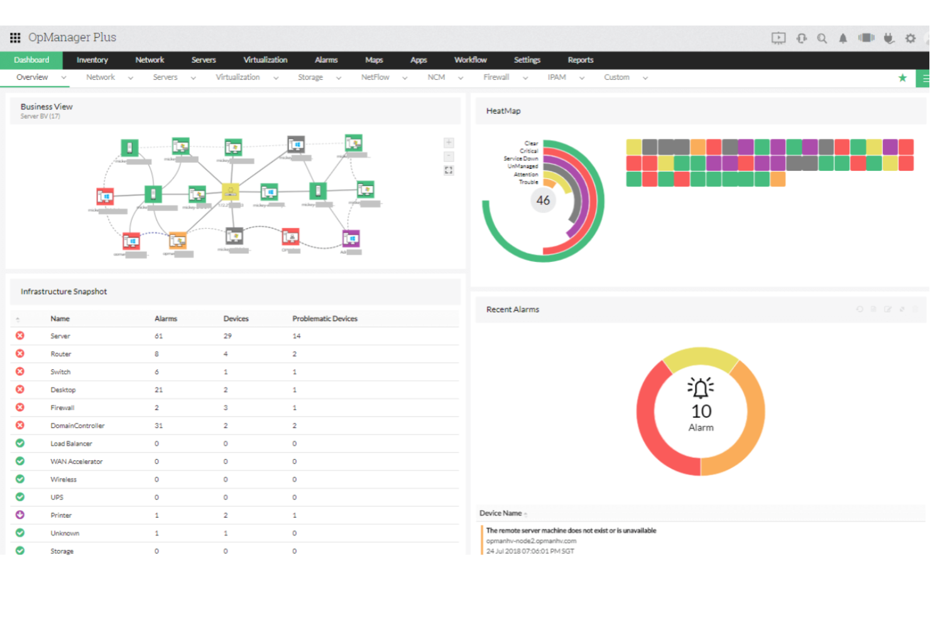Click the app switcher icon in the header
Screen dimensions: 930x620
pos(14,38)
